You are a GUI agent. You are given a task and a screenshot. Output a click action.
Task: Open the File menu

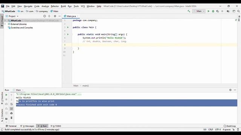point(8,6)
